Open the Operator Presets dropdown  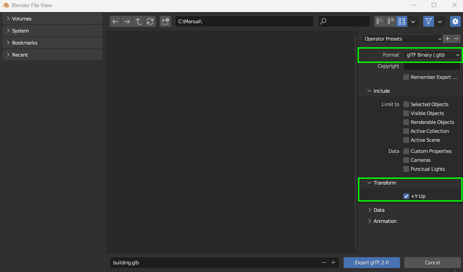(x=401, y=39)
